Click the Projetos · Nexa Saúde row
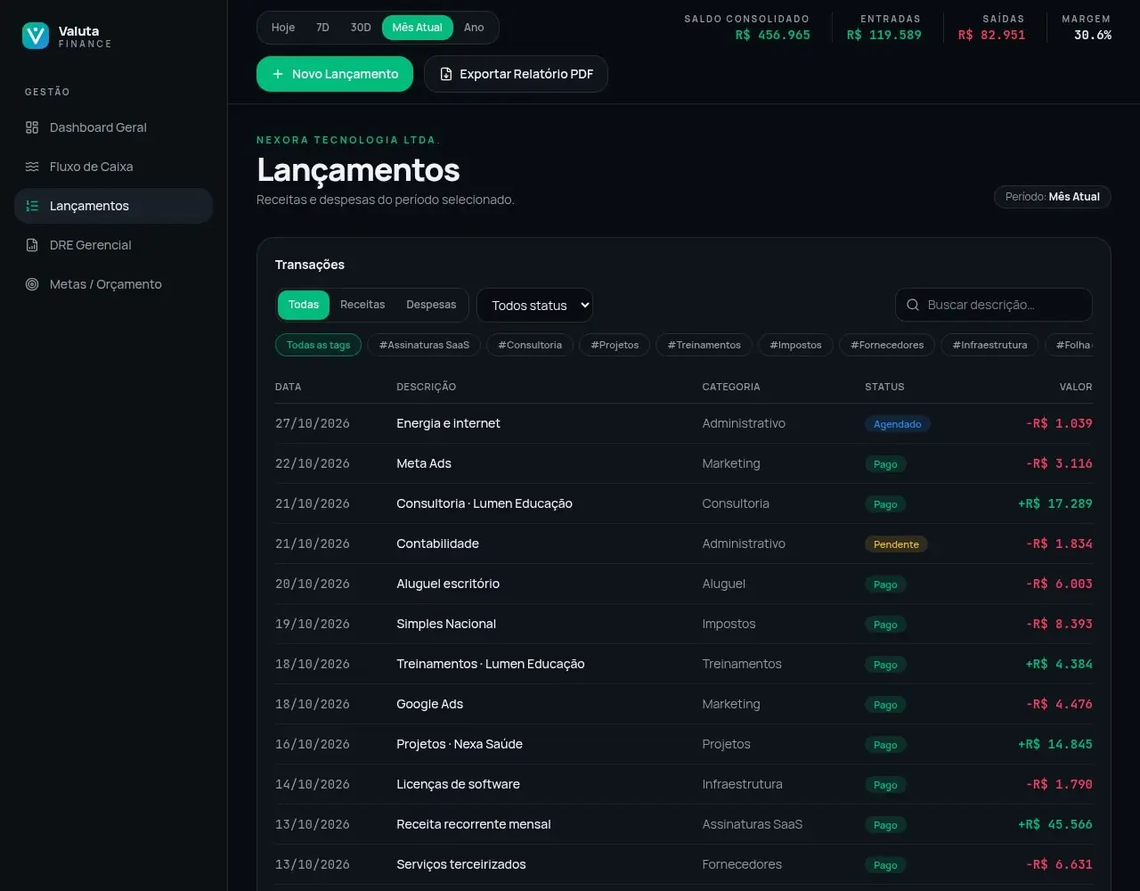This screenshot has height=891, width=1140. pyautogui.click(x=684, y=744)
